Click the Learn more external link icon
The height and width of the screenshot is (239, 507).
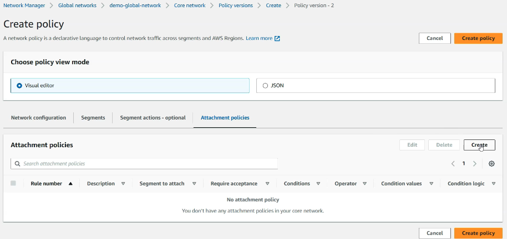point(277,39)
